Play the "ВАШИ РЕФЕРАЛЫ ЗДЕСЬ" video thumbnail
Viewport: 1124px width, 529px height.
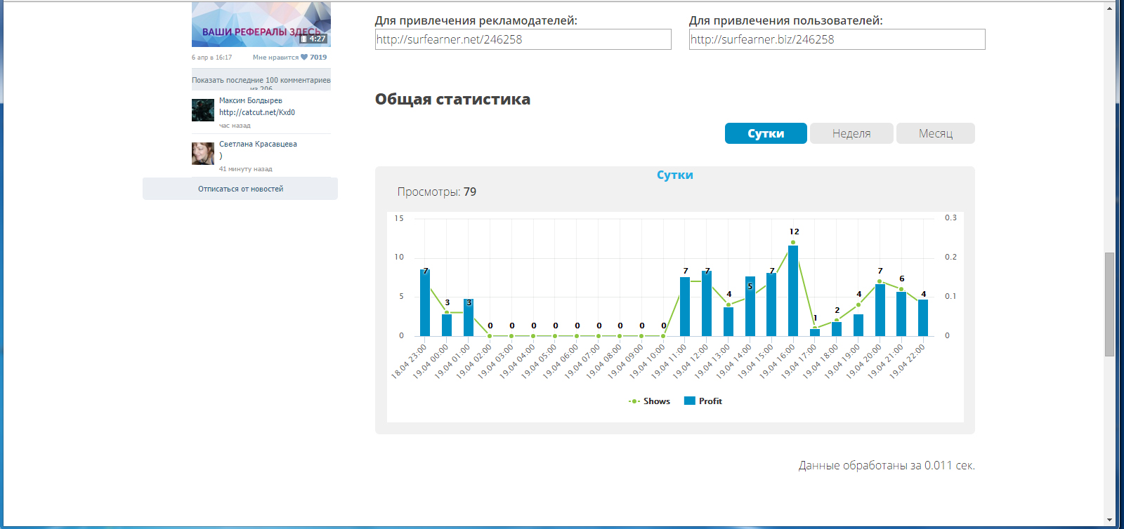click(261, 24)
